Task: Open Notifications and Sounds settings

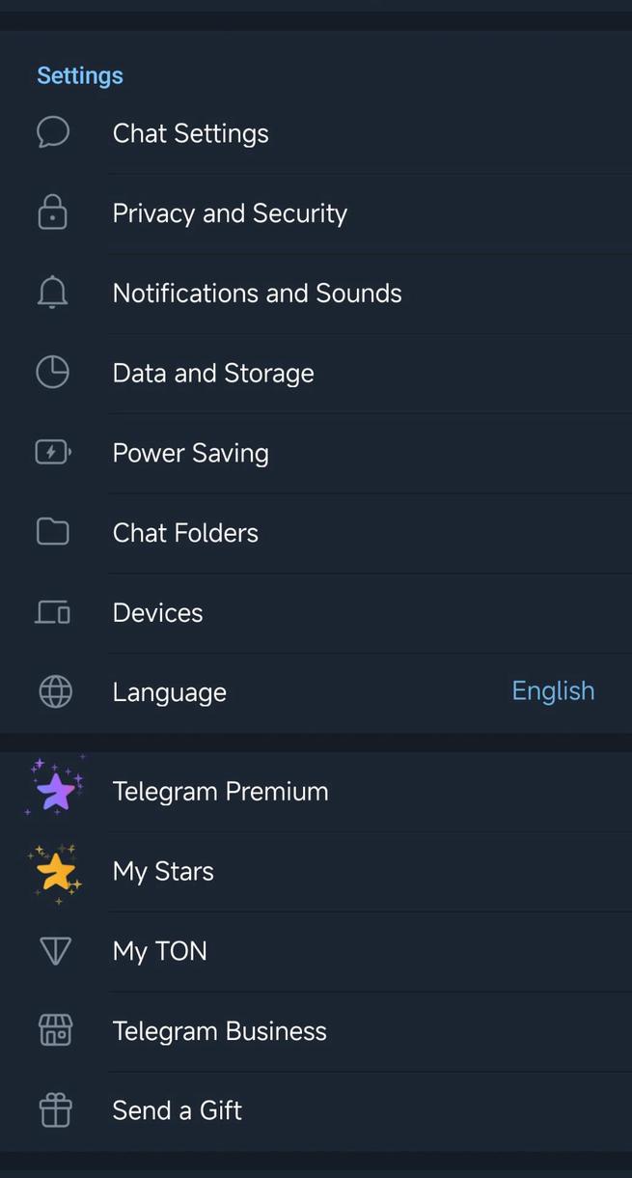Action: tap(257, 293)
